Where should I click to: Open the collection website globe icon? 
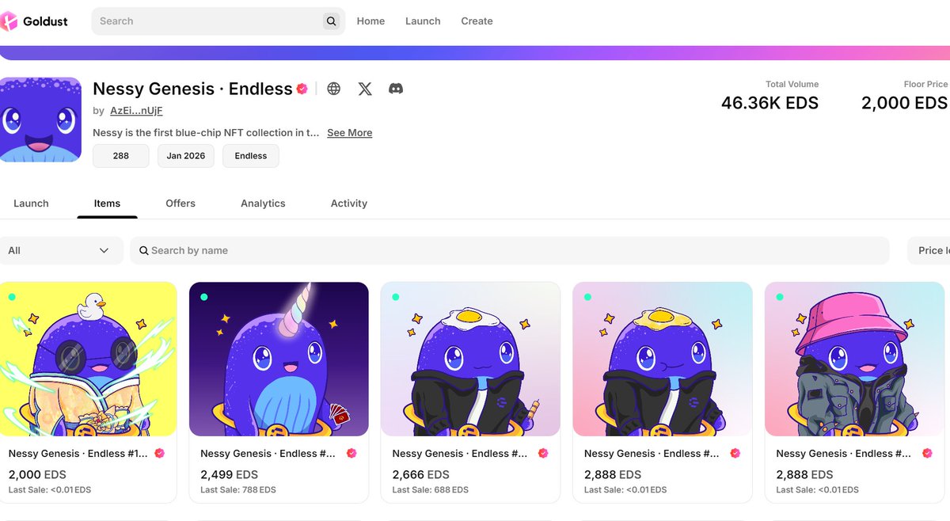coord(334,89)
